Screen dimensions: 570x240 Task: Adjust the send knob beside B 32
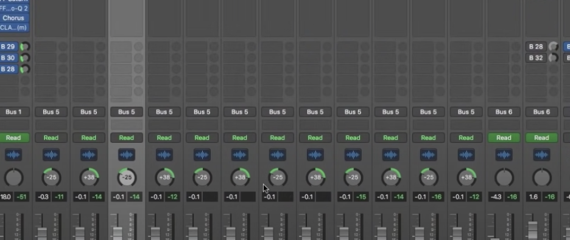tap(553, 58)
